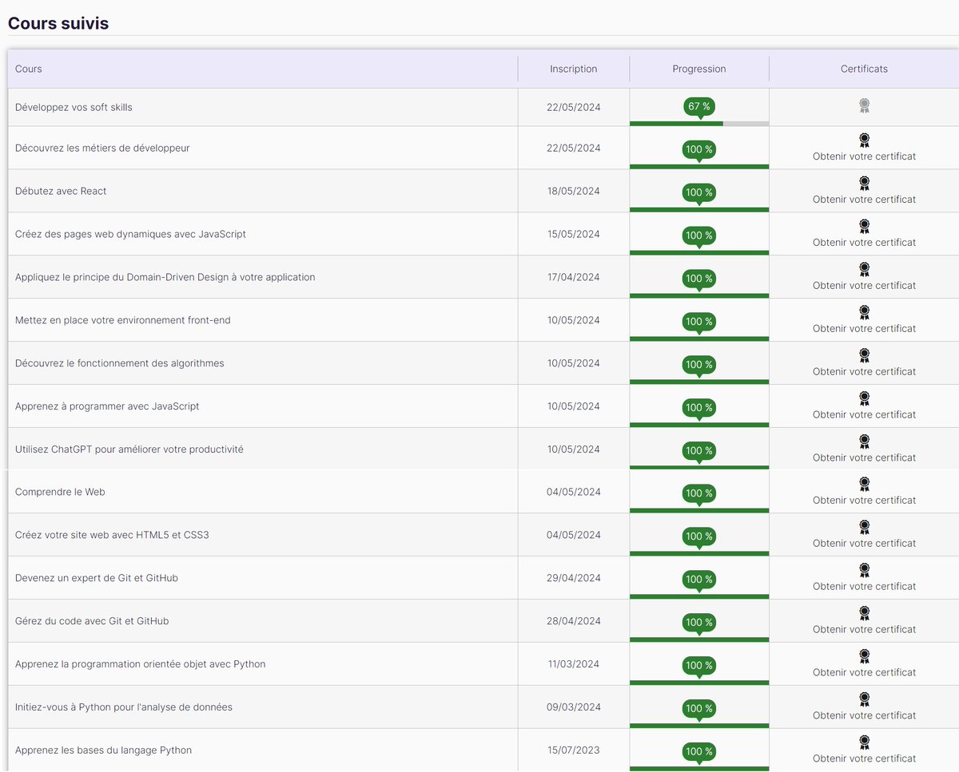Click certificate badge icon for Gérez du code avec Git
This screenshot has height=772, width=959.
864,614
